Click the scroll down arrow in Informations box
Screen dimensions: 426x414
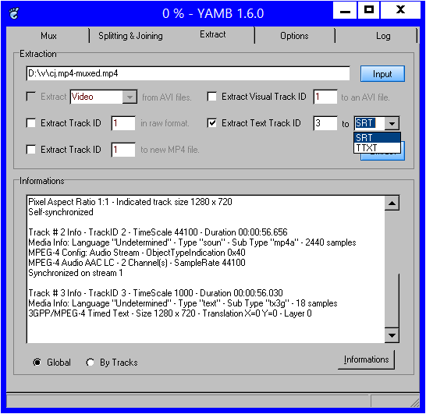click(392, 335)
